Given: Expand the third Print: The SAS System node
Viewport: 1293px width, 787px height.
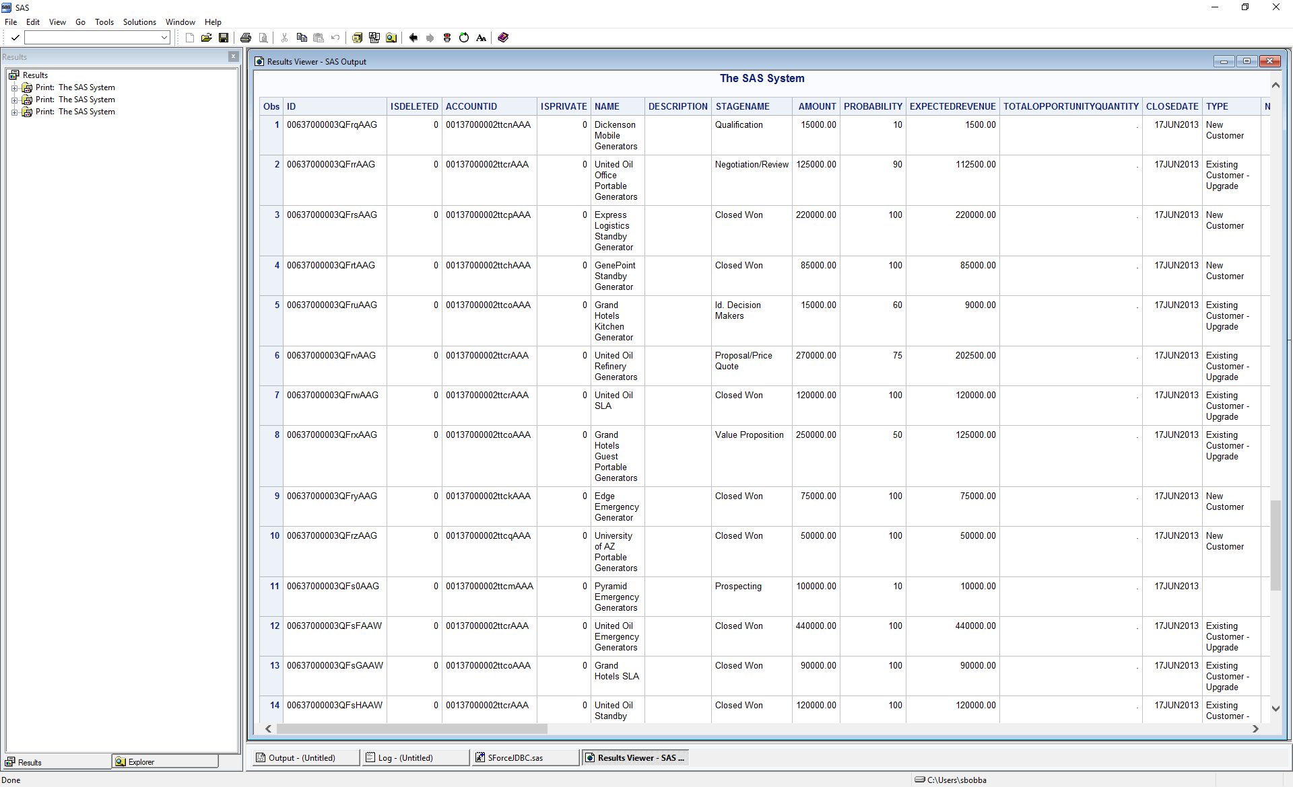Looking at the screenshot, I should pyautogui.click(x=14, y=112).
